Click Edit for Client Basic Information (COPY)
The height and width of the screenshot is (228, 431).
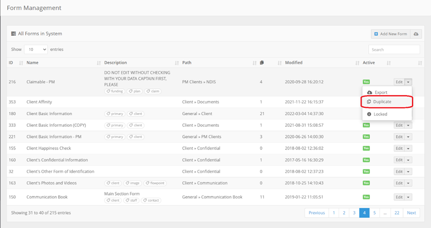click(x=399, y=125)
